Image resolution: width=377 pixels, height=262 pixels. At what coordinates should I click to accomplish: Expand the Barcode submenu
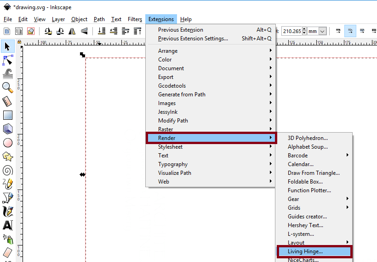pyautogui.click(x=314, y=156)
